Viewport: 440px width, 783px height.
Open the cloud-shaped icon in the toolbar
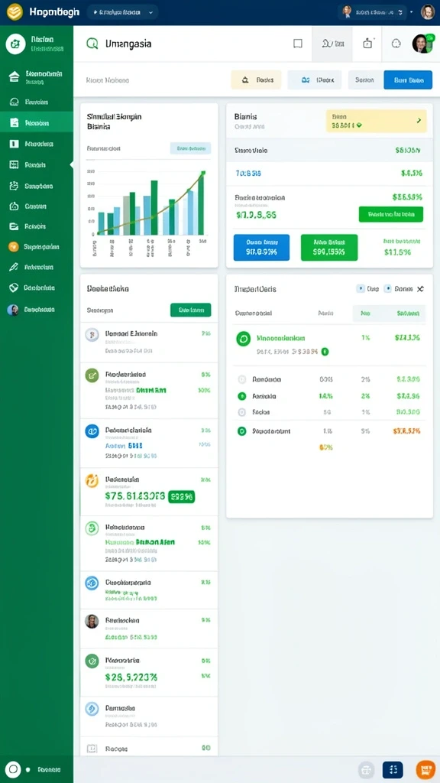tap(396, 44)
